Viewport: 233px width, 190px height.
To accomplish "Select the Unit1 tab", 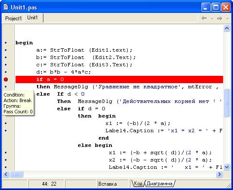I will click(x=33, y=18).
